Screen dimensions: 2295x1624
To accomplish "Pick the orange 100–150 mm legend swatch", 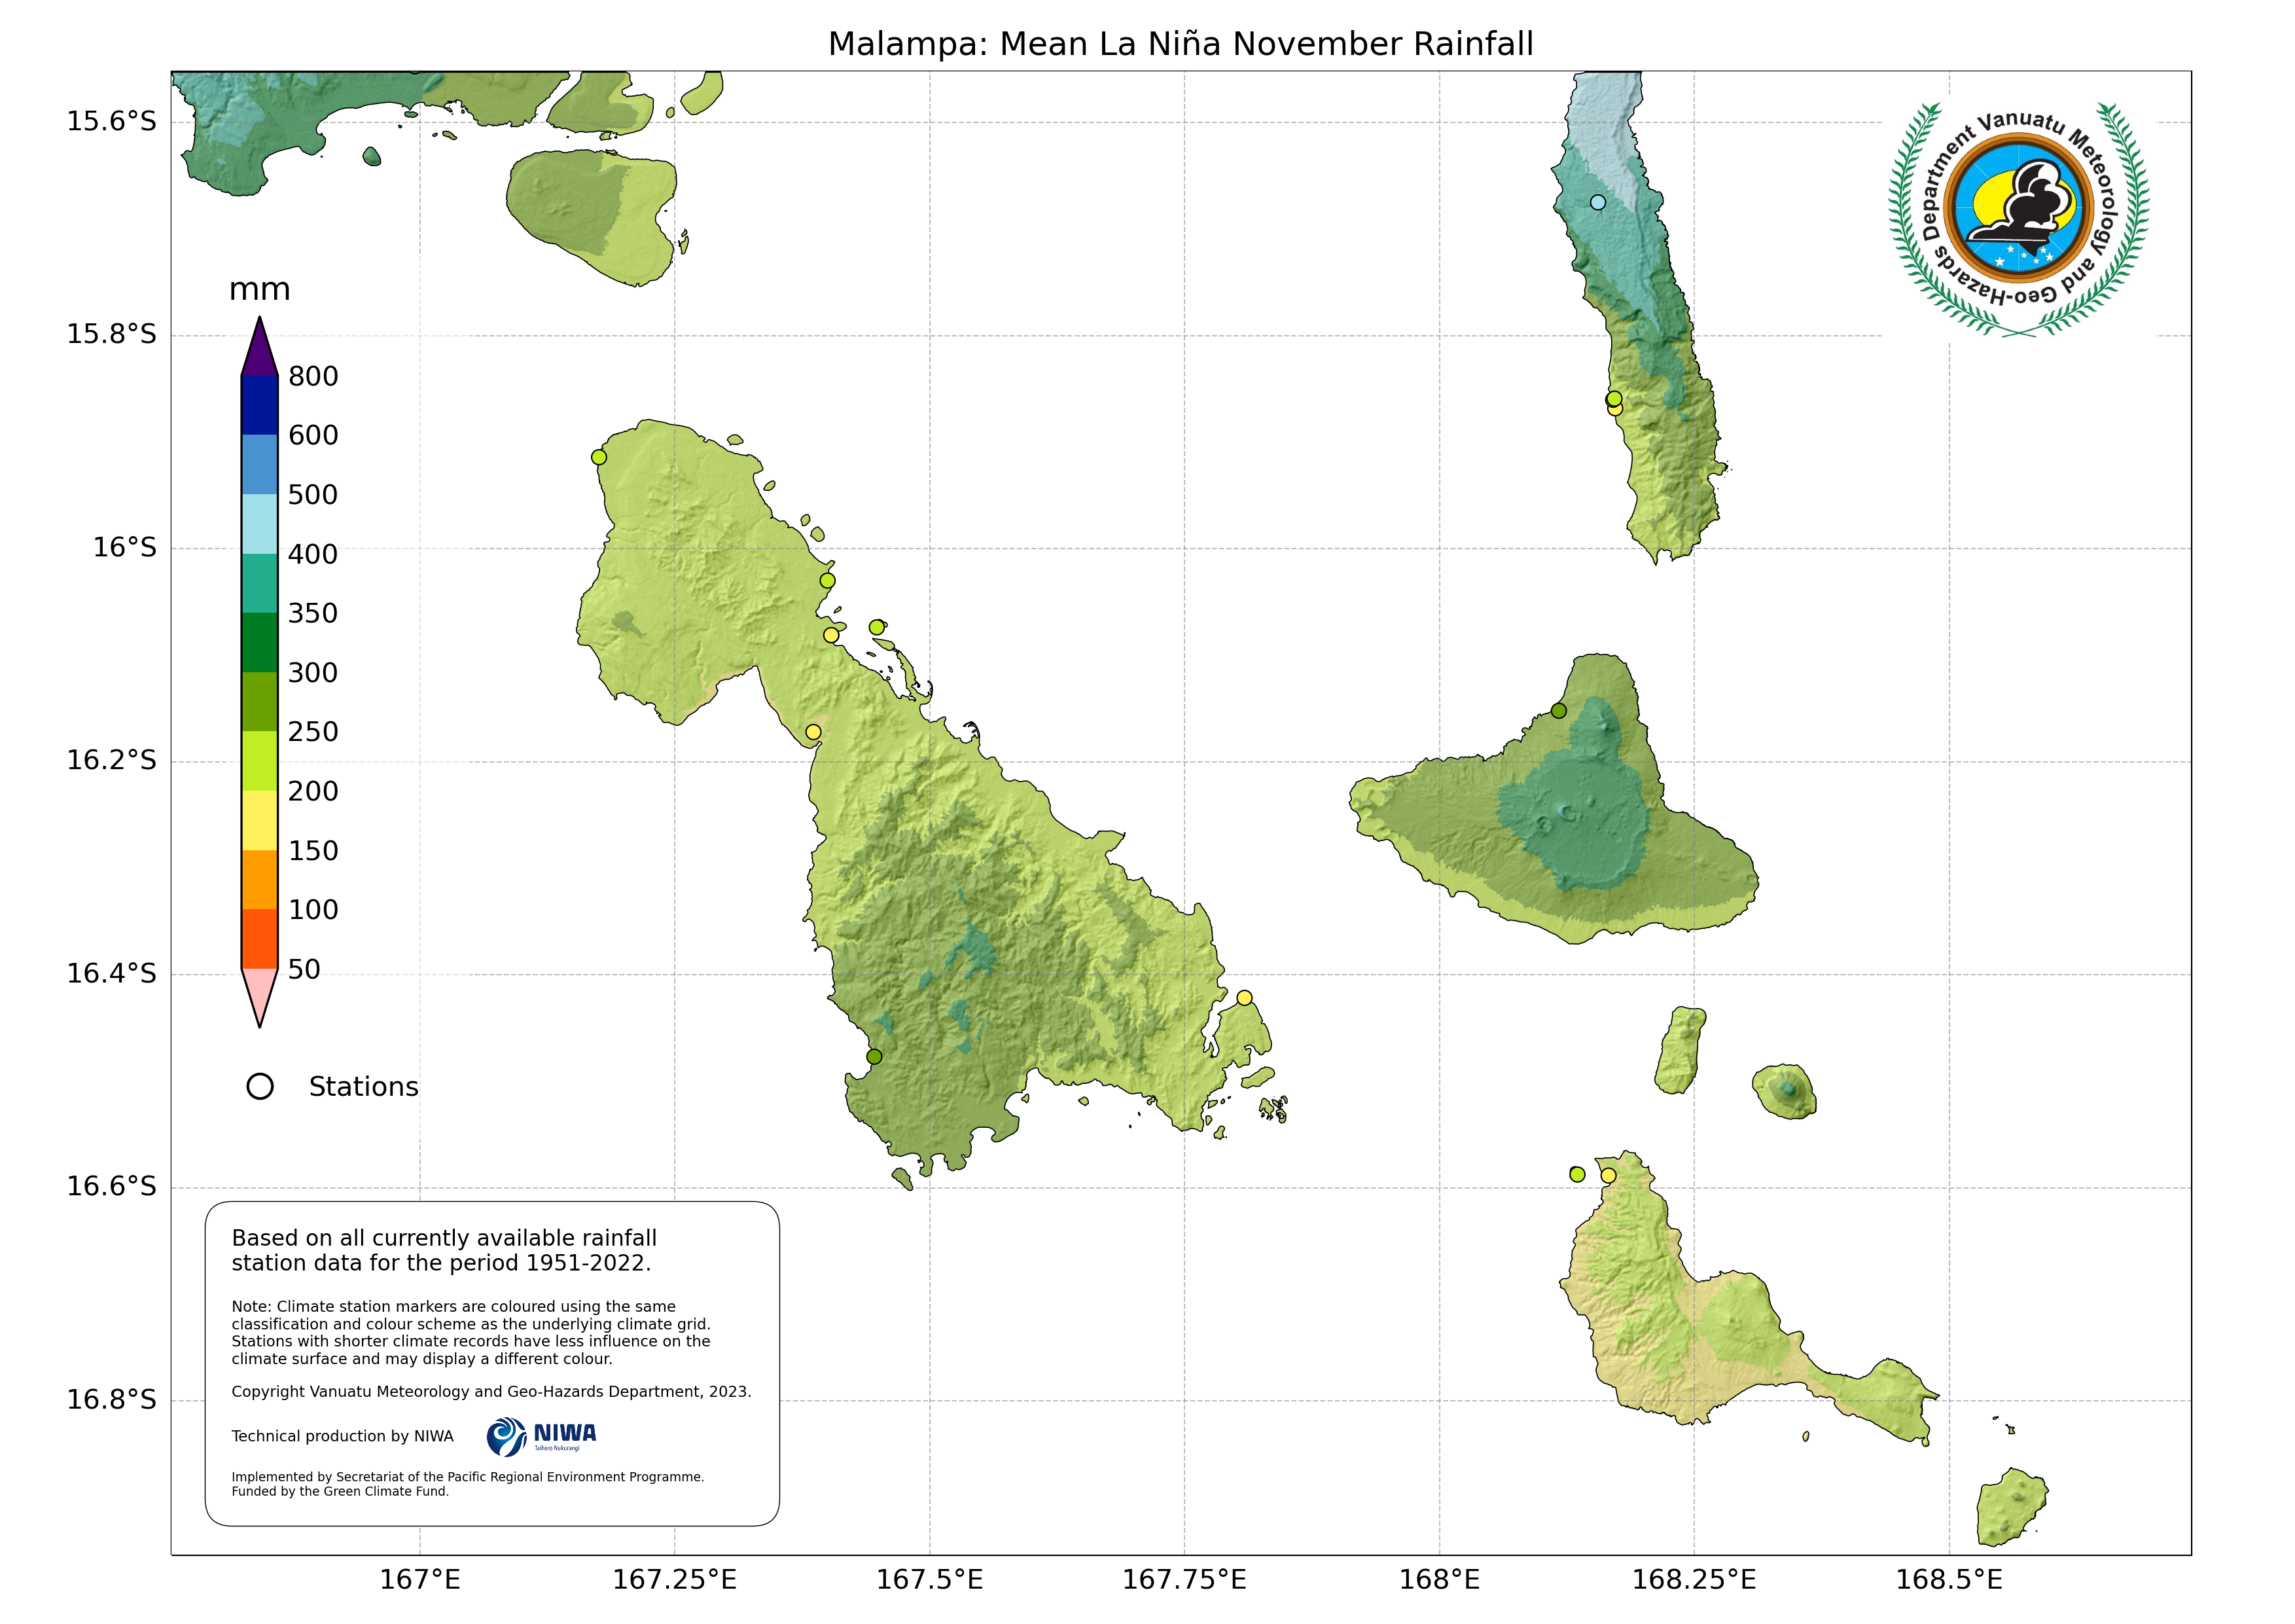I will 260,880.
